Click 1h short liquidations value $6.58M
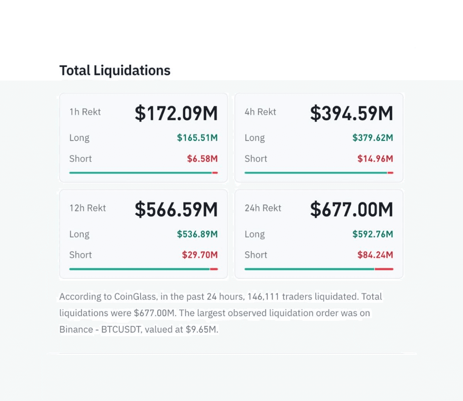Screen dimensions: 463x401 [x=202, y=158]
